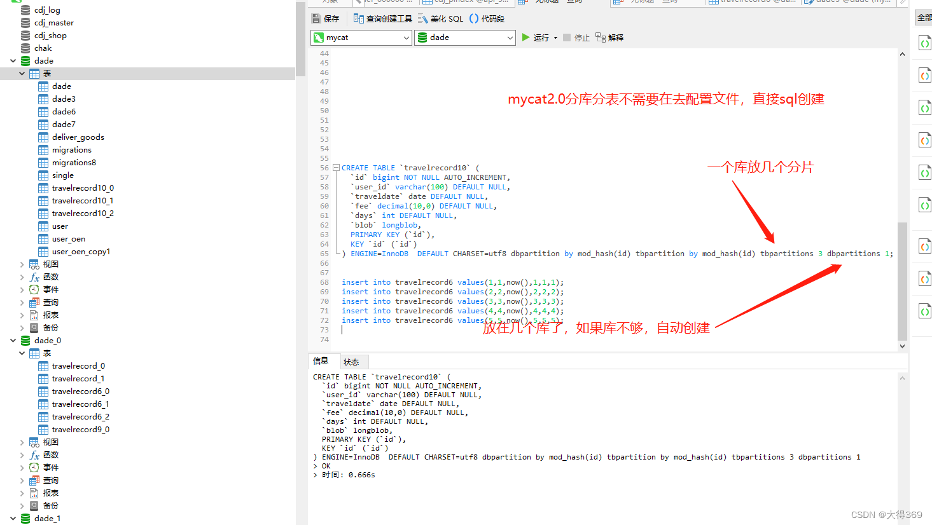Select the chak database icon

pos(25,48)
